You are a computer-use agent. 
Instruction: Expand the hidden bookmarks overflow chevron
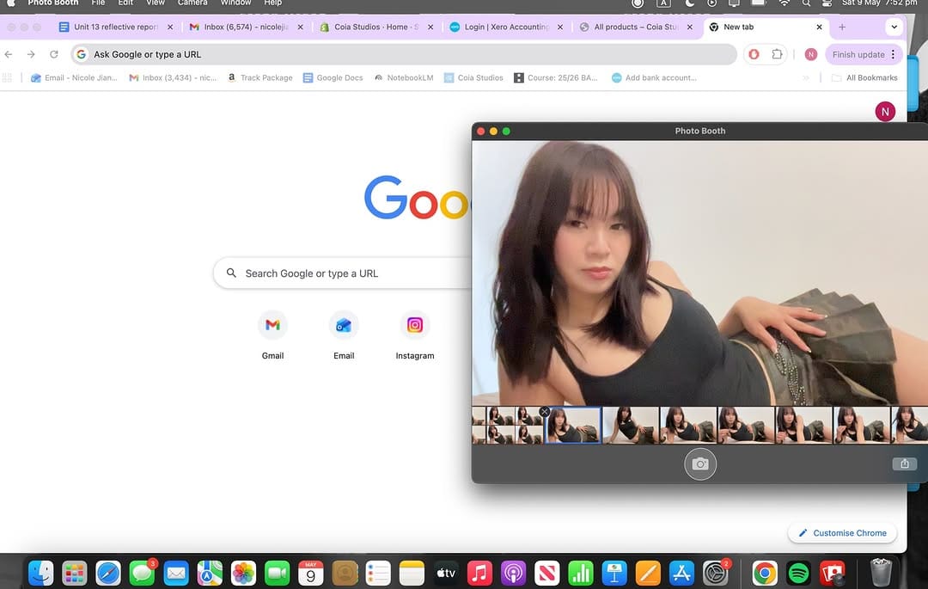tap(805, 77)
